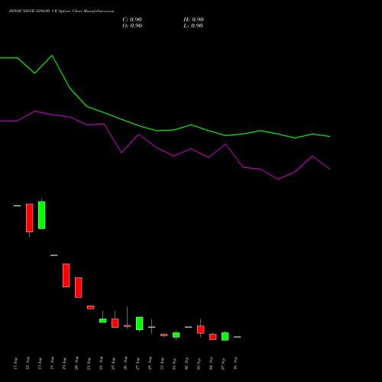
Task: Click the large red candle above 12 Aug
Action: (30, 218)
